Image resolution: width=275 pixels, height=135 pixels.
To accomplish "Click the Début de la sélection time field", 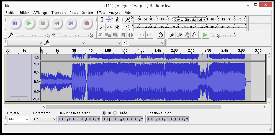I will click(79, 119).
